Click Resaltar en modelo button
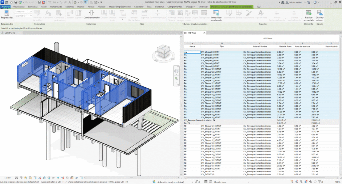 click(x=308, y=15)
